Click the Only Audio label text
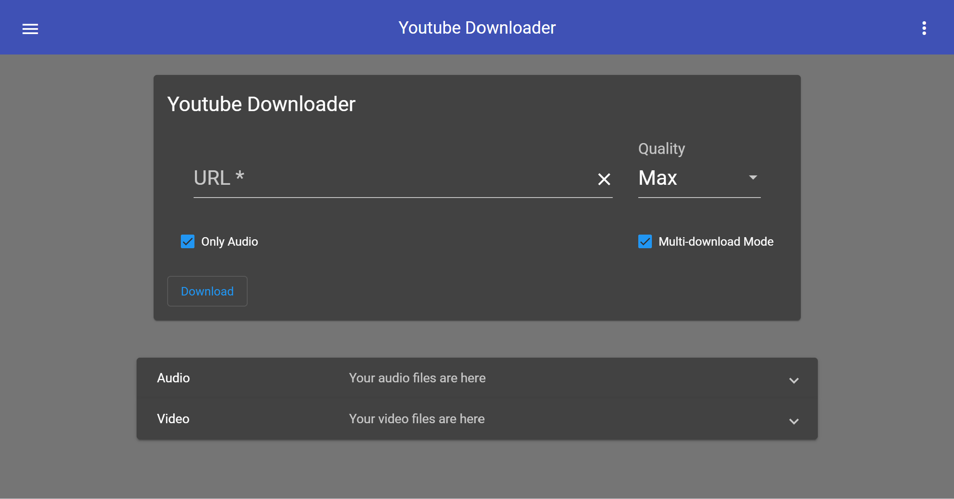The image size is (954, 499). coord(229,242)
